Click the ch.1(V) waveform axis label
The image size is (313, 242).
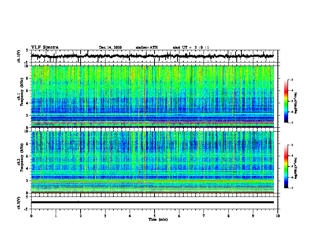coord(19,56)
